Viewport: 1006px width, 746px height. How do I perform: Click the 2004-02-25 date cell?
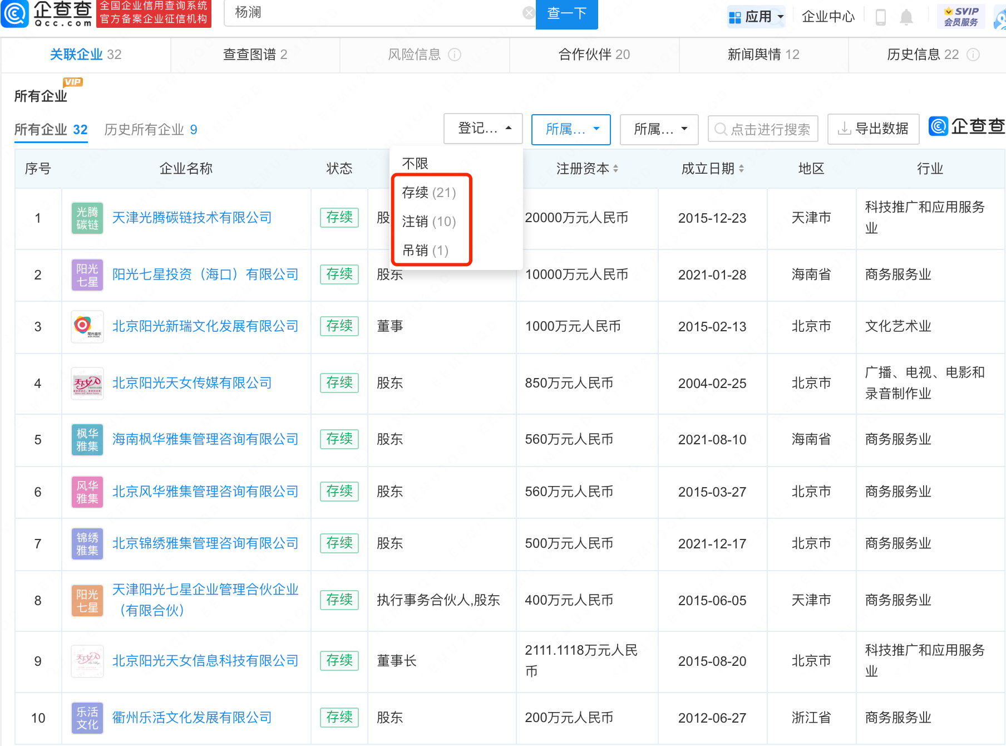pyautogui.click(x=712, y=384)
